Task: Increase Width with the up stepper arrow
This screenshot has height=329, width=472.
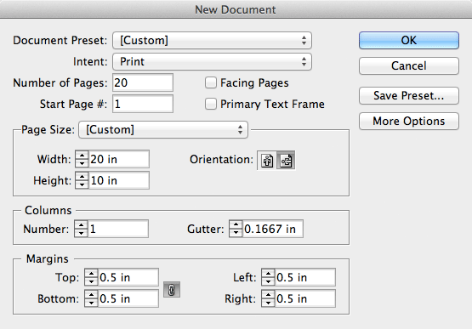Action: pyautogui.click(x=82, y=155)
